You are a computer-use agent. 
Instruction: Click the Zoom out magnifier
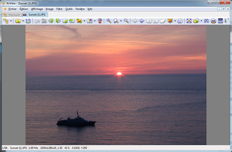[x=126, y=21]
